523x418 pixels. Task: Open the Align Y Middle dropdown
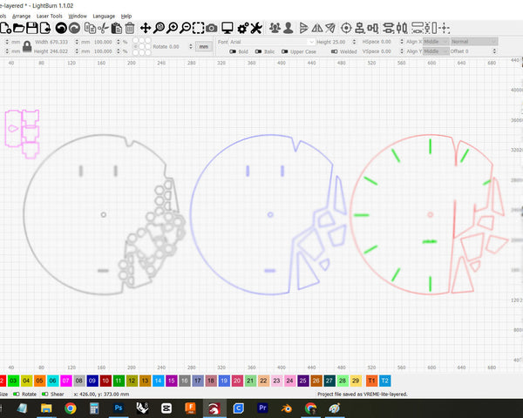click(436, 51)
